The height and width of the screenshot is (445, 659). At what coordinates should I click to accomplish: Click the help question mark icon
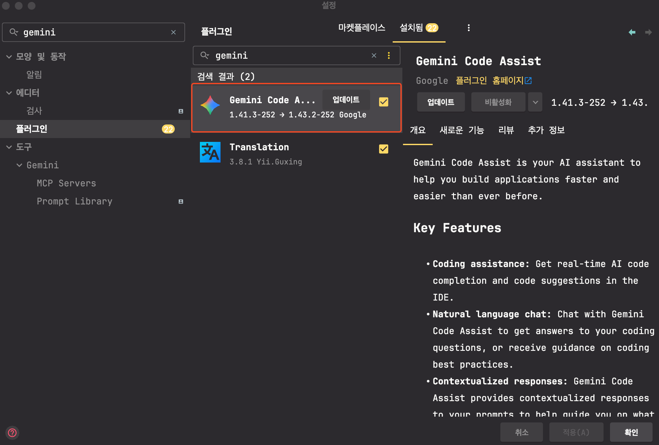(12, 432)
